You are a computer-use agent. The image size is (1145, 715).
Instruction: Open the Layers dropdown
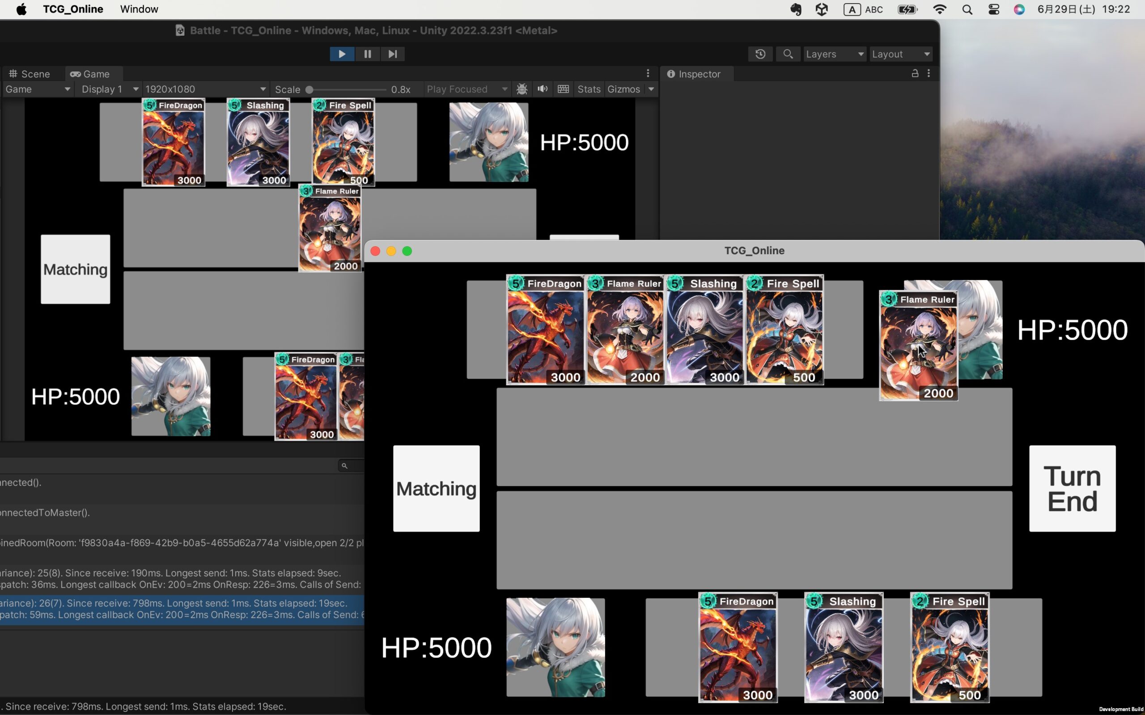(835, 54)
